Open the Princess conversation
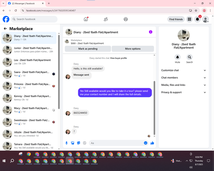 pyautogui.click(x=29, y=86)
